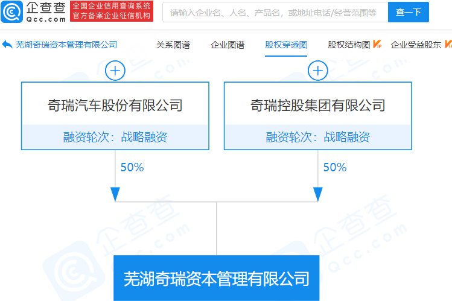This screenshot has height=301, width=452.
Task: Open the 奇瑞控股集团有限公司 node
Action: 317,106
